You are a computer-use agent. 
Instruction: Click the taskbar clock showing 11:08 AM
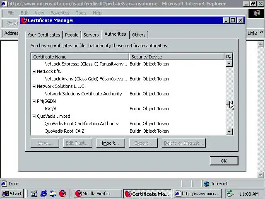(249, 194)
